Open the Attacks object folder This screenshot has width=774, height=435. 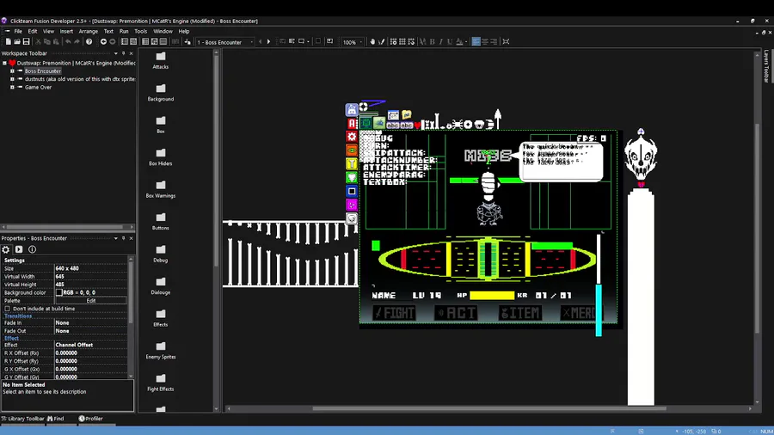(161, 60)
